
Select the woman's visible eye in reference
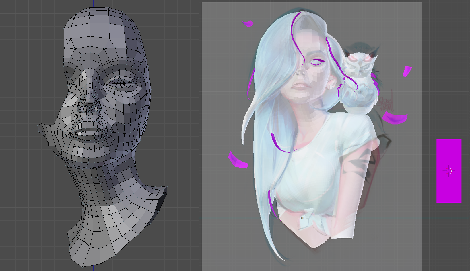316,62
